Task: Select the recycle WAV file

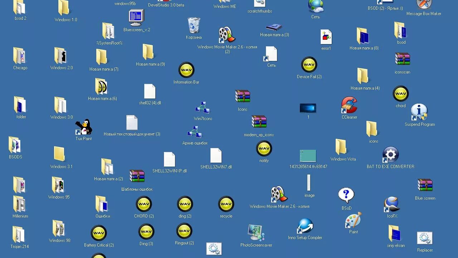Action: tap(226, 204)
